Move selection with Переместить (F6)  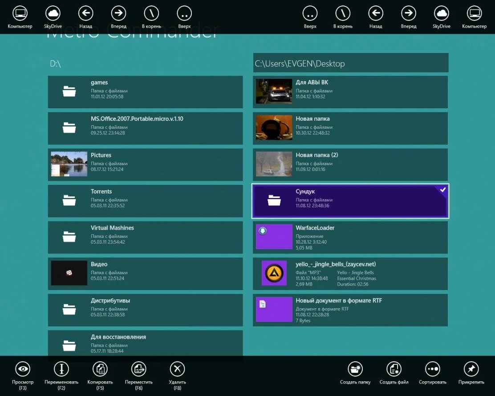click(138, 369)
